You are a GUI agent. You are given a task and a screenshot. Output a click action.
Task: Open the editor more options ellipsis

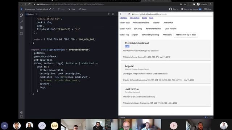(x=116, y=14)
